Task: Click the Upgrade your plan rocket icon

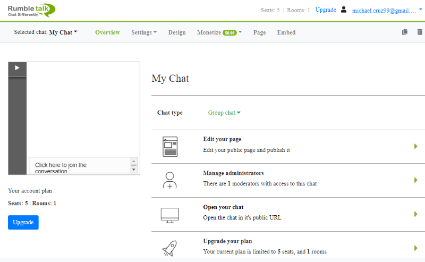Action: point(169,248)
